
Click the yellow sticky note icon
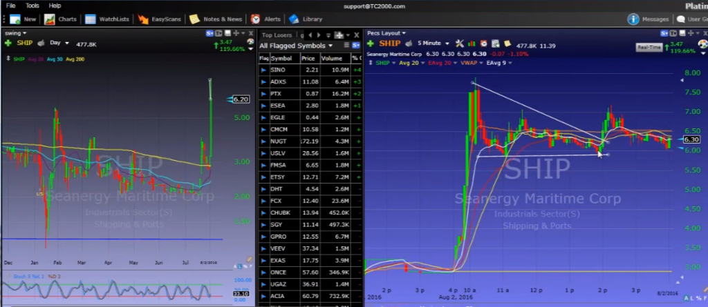(x=507, y=43)
